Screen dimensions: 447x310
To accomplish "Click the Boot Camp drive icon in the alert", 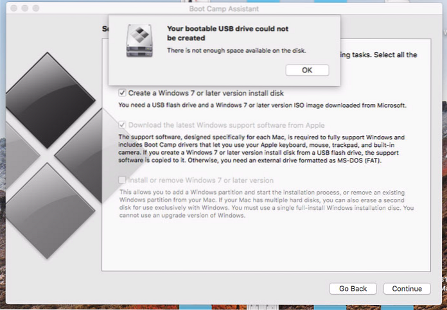I will tap(139, 40).
